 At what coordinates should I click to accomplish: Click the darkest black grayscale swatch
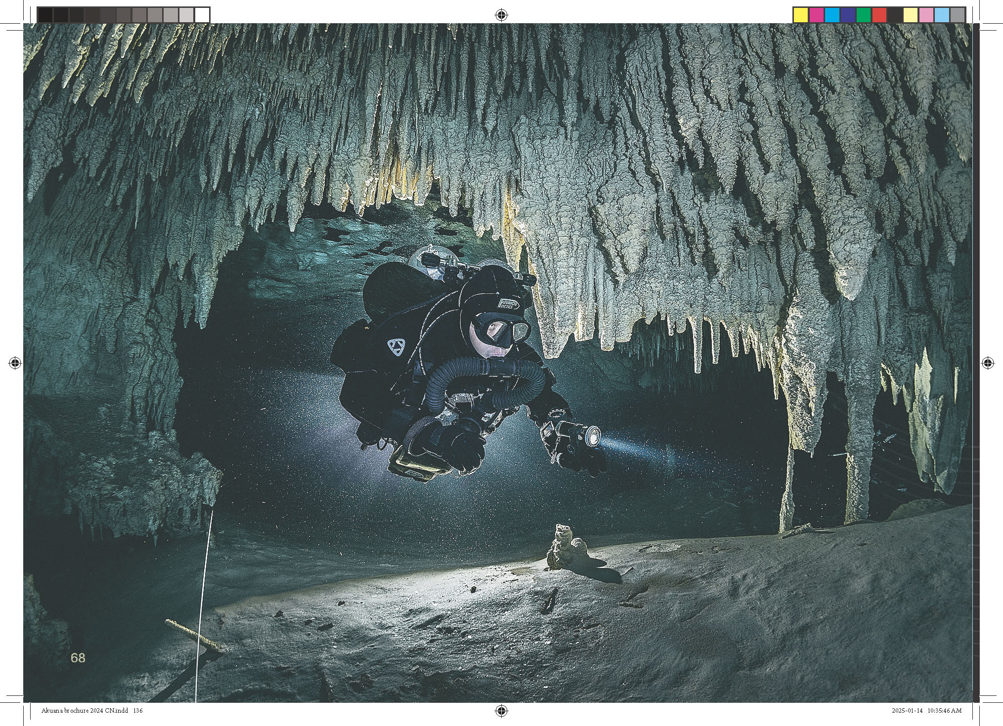[x=45, y=15]
